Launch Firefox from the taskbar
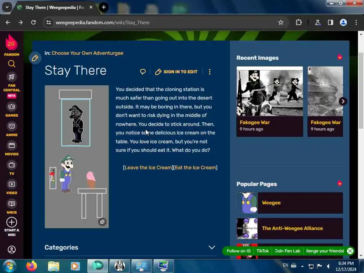The image size is (364, 273). [32, 266]
